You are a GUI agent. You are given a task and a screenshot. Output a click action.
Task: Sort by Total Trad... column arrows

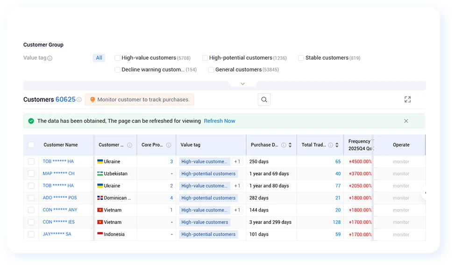tap(337, 145)
